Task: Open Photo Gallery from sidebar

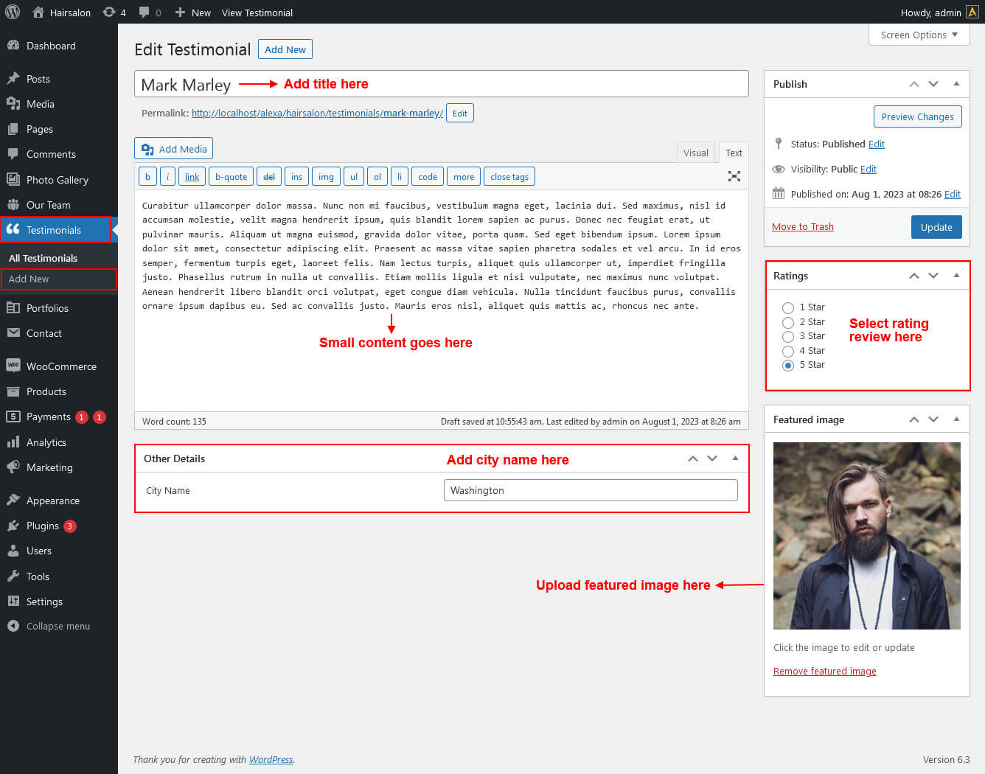Action: pos(59,180)
